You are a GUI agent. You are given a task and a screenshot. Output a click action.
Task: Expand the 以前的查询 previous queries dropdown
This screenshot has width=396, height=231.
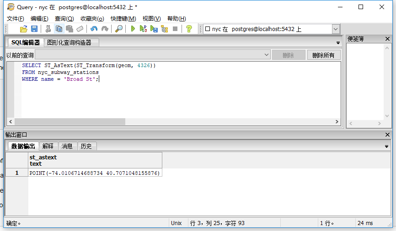[267, 55]
